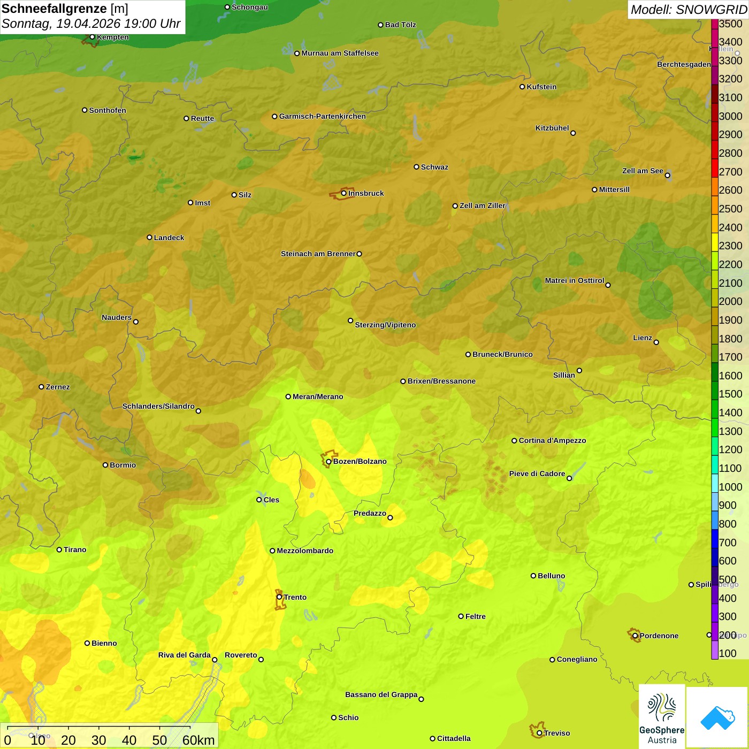The image size is (749, 749).
Task: Click the Zell am See marker
Action: click(667, 175)
